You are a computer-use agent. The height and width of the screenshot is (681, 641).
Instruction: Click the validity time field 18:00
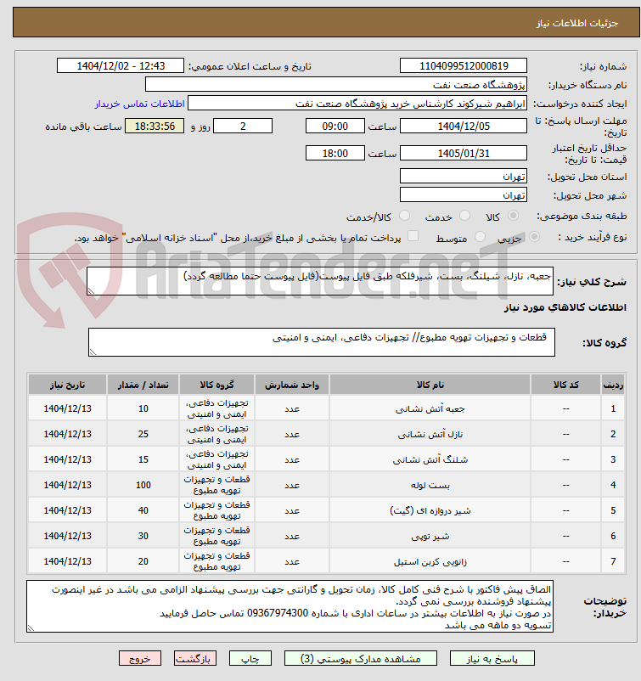[335, 153]
